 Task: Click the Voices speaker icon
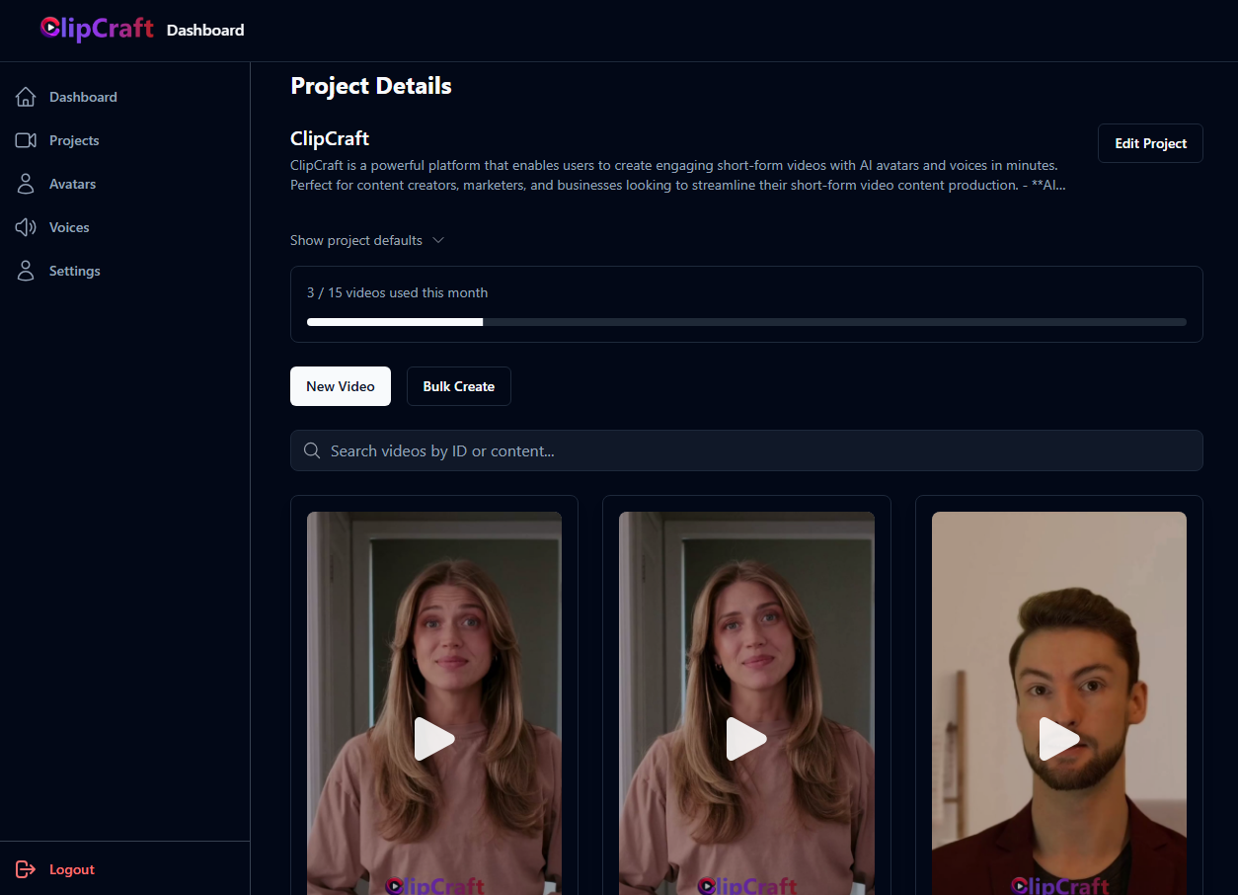click(x=26, y=227)
